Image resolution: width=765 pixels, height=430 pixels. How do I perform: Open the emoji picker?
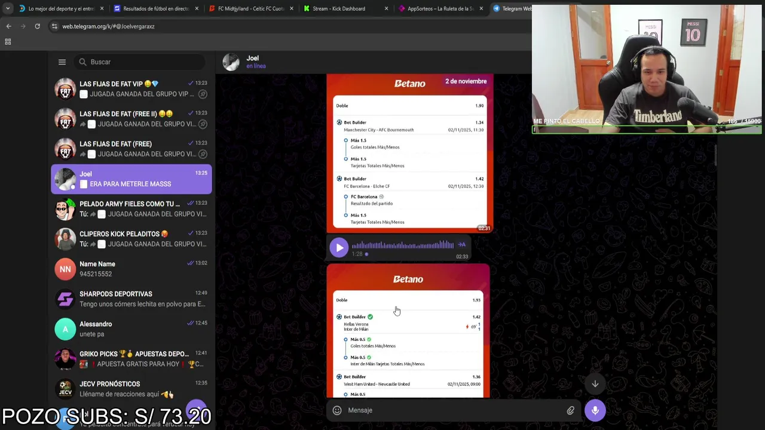[337, 410]
